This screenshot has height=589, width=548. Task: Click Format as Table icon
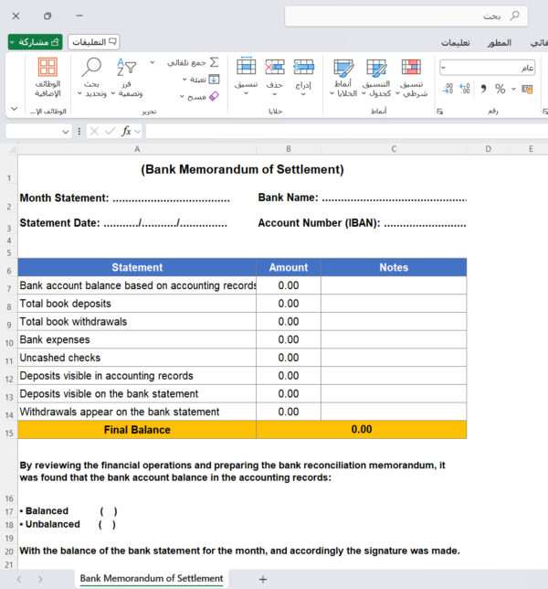pyautogui.click(x=376, y=68)
